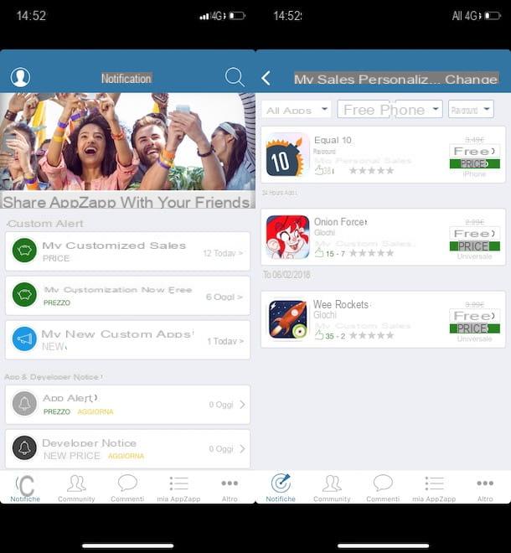Tap the search magnifier icon
This screenshot has width=511, height=553.
pos(235,76)
